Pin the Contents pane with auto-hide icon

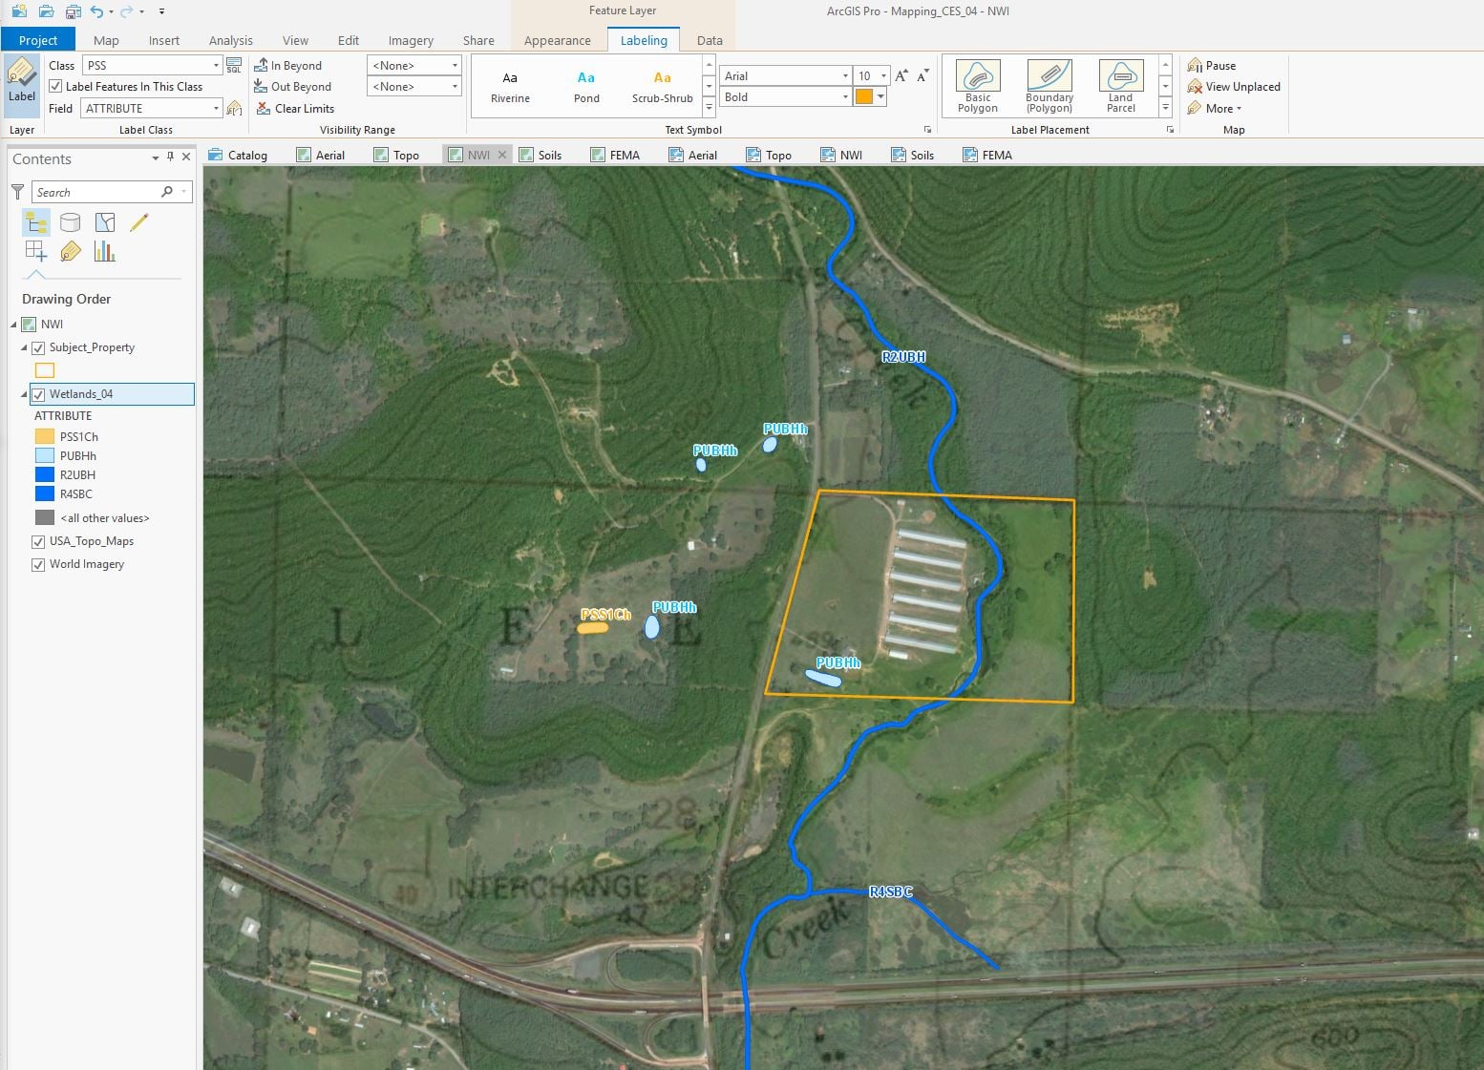click(171, 157)
